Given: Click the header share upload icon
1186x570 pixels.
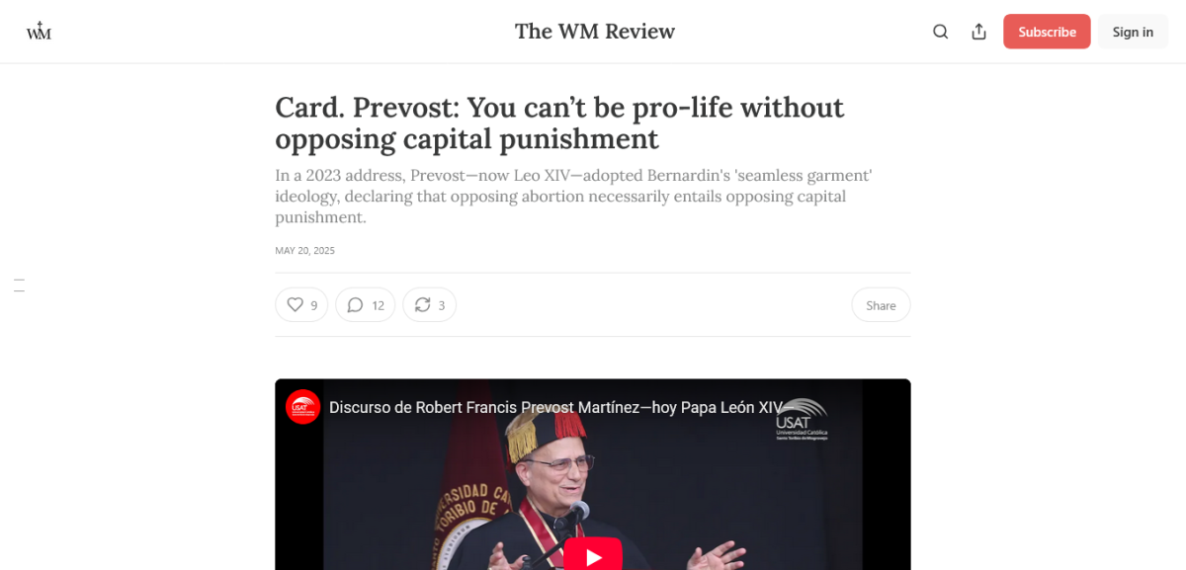Looking at the screenshot, I should [x=979, y=32].
